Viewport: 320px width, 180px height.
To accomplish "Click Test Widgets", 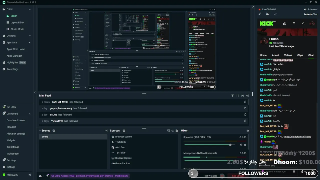I will pyautogui.click(x=210, y=176).
